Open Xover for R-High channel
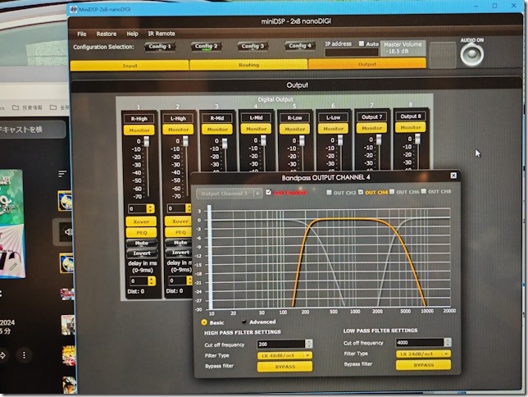The height and width of the screenshot is (397, 528). coord(141,221)
